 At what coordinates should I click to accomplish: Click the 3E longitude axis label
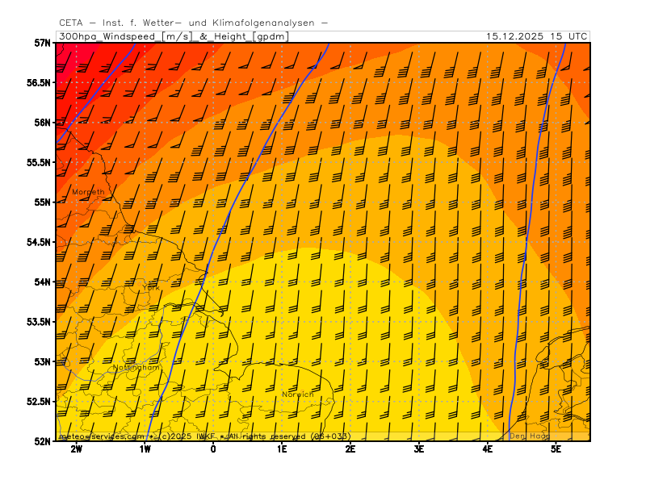(x=419, y=449)
